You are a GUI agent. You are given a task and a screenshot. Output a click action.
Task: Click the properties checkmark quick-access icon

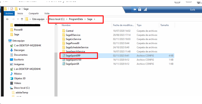[x=12, y=9]
